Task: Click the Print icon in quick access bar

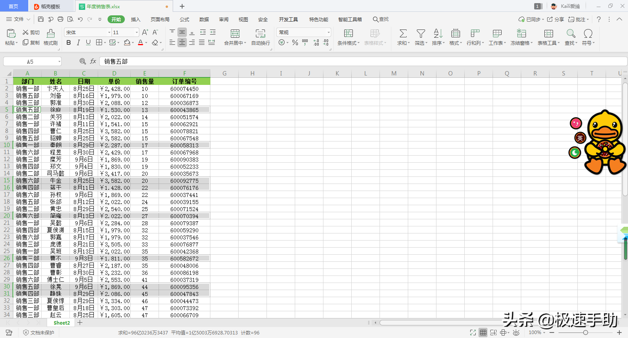Action: pos(60,19)
